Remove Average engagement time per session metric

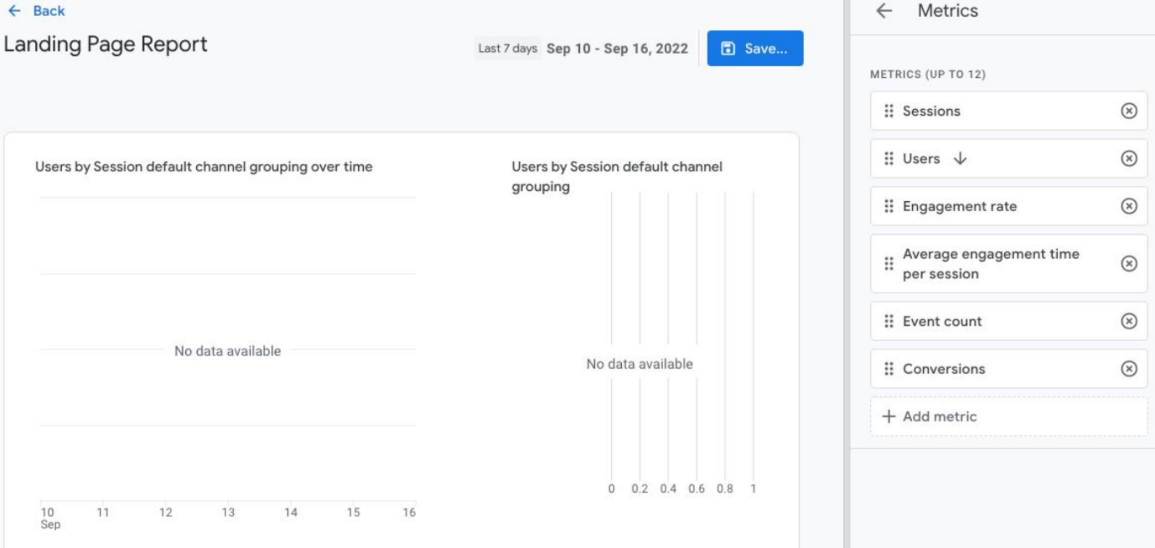click(1128, 264)
